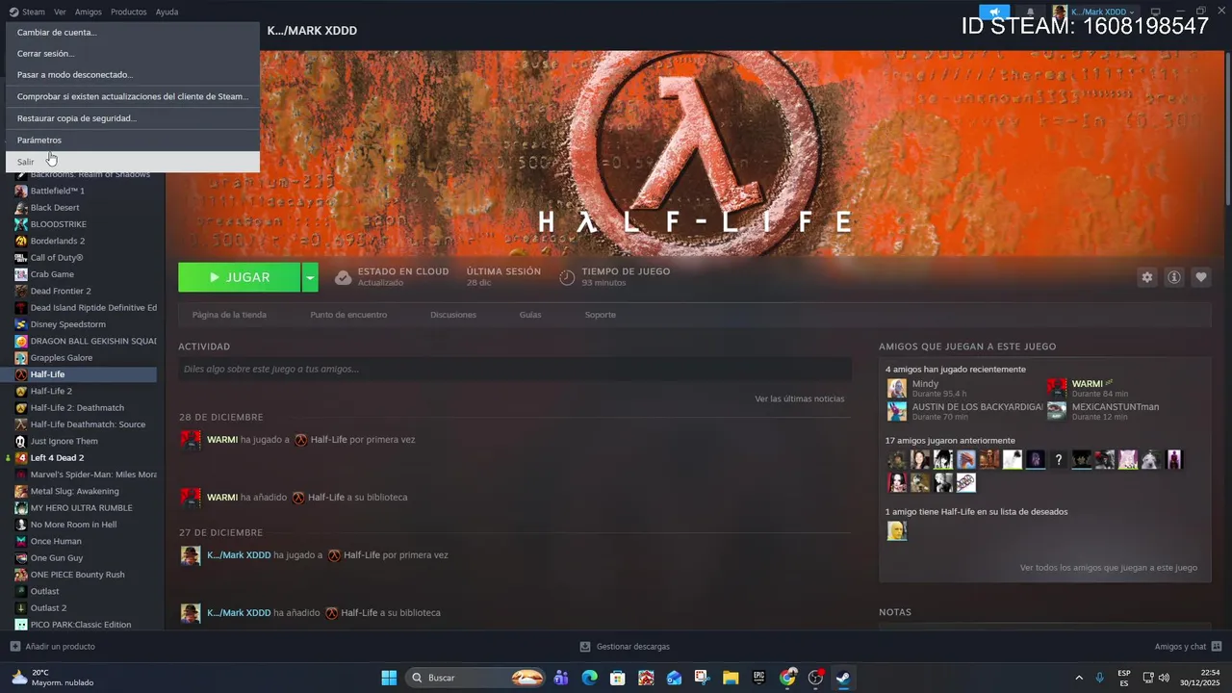This screenshot has height=693, width=1232.
Task: Choose Comprobar si existen actualizaciones del cliente
Action: coord(133,96)
